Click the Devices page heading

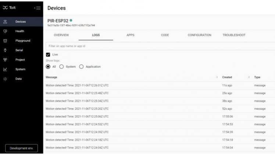[x=57, y=8]
